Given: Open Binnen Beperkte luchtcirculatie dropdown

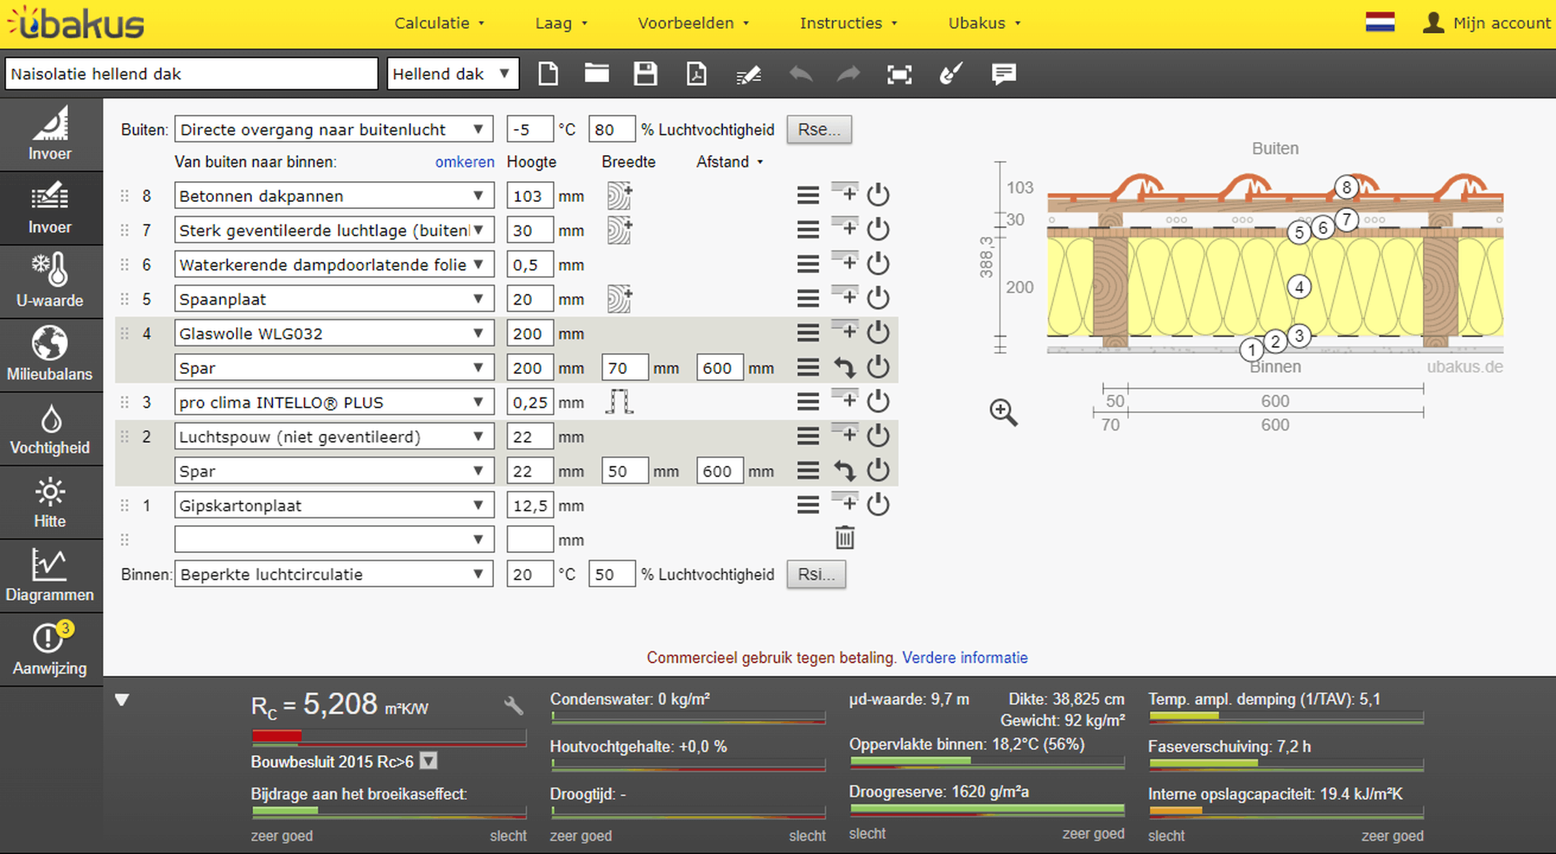Looking at the screenshot, I should (x=334, y=574).
